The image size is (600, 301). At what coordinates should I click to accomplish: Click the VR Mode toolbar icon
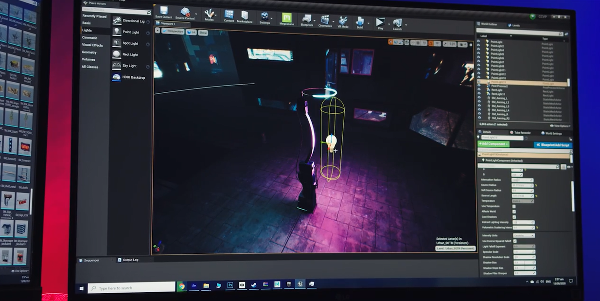[x=343, y=21]
